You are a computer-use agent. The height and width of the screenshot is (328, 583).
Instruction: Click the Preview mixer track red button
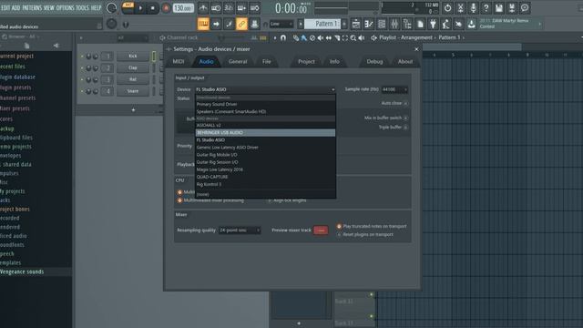pos(321,231)
